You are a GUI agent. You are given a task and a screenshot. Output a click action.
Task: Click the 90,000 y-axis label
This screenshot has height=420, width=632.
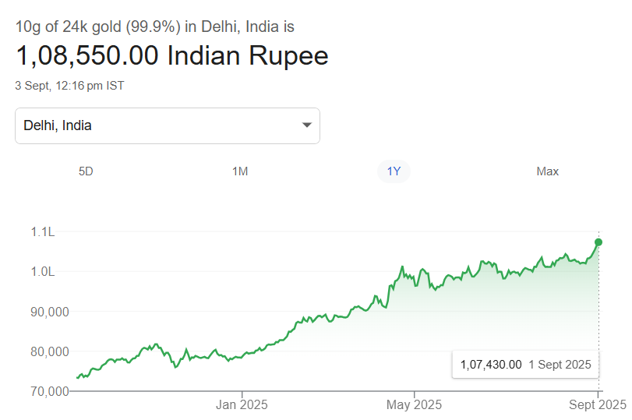pos(48,311)
